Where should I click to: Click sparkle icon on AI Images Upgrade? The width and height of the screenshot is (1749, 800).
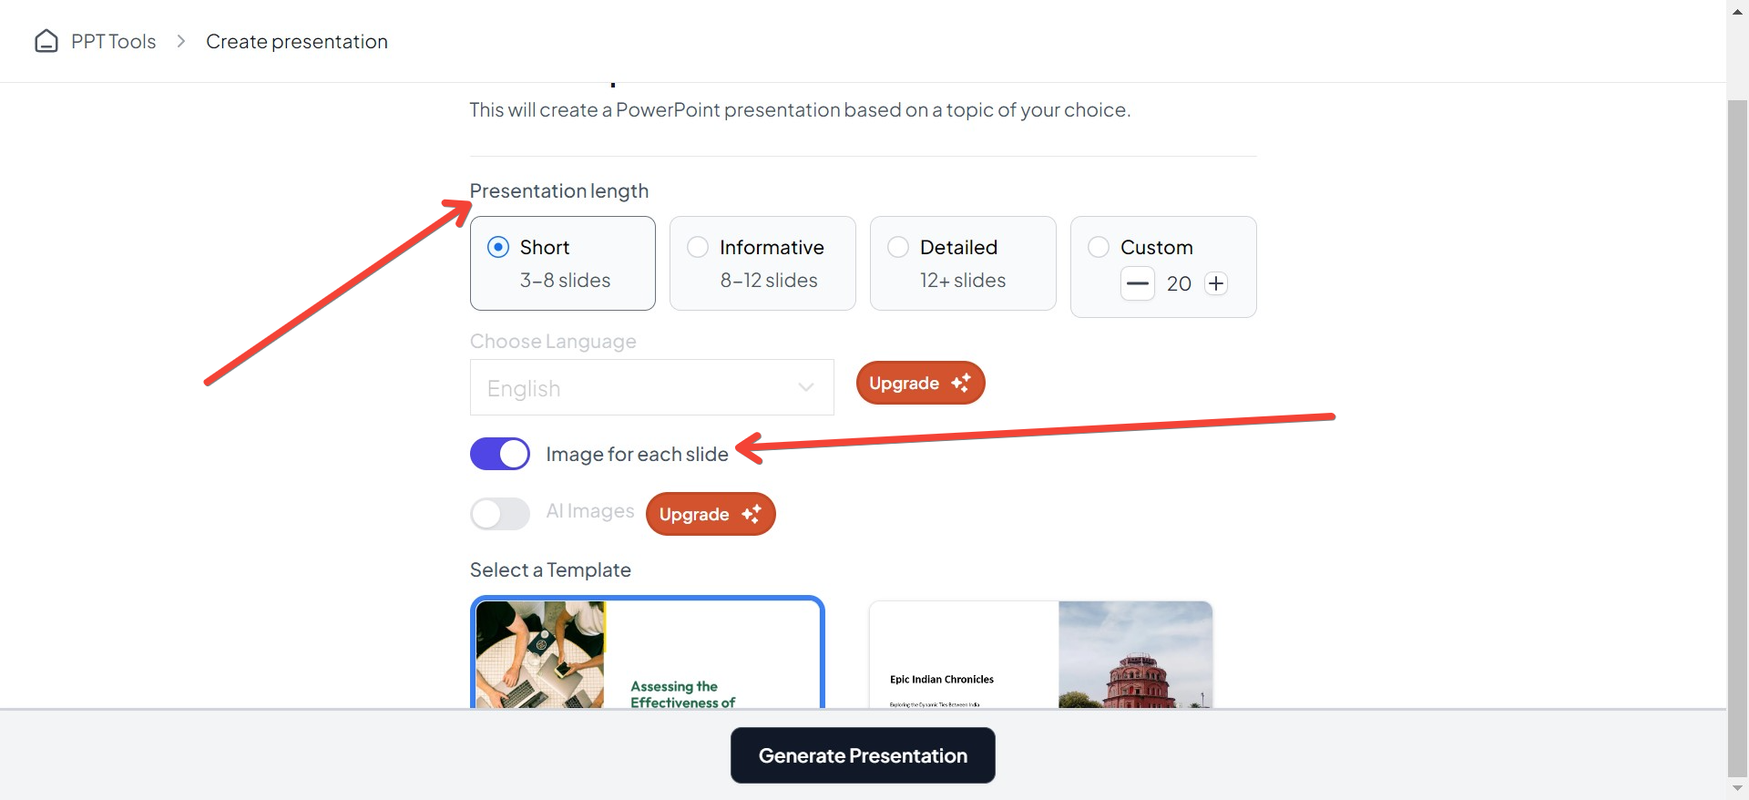click(752, 514)
